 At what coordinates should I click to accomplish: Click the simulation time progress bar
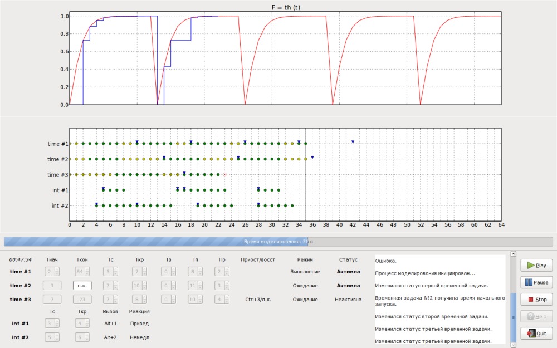pyautogui.click(x=278, y=242)
